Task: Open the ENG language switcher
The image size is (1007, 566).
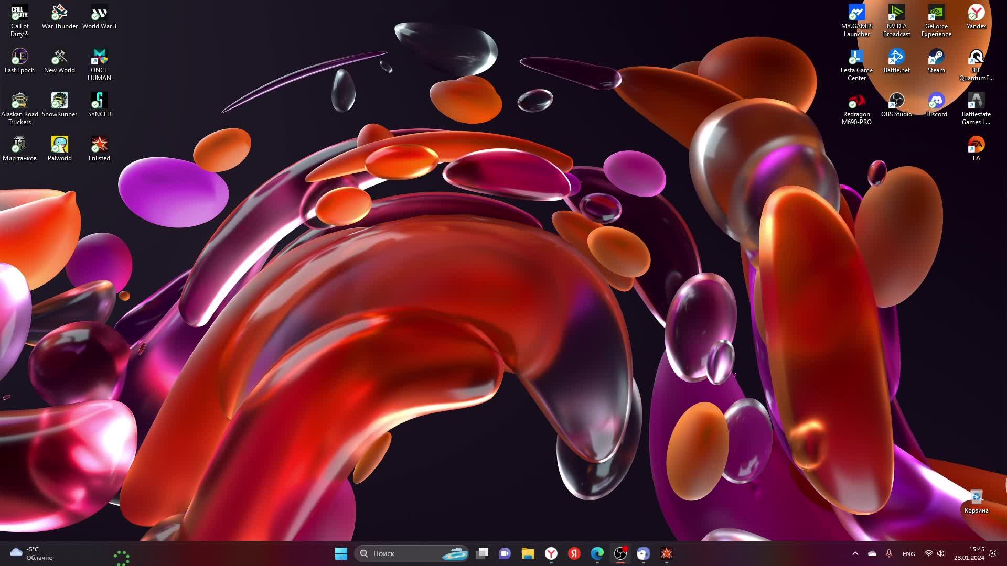Action: point(909,553)
